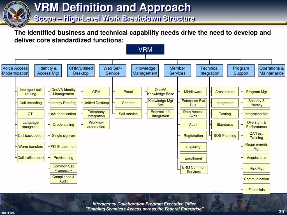287x215 pixels.
Task: Toggle the Call recording item
Action: [x=31, y=103]
